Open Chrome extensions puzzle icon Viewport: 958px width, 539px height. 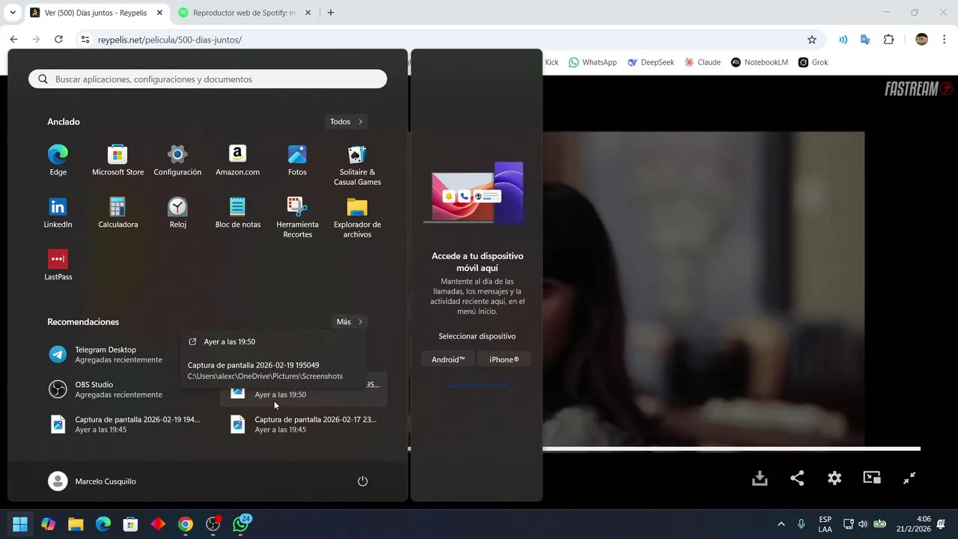click(888, 40)
